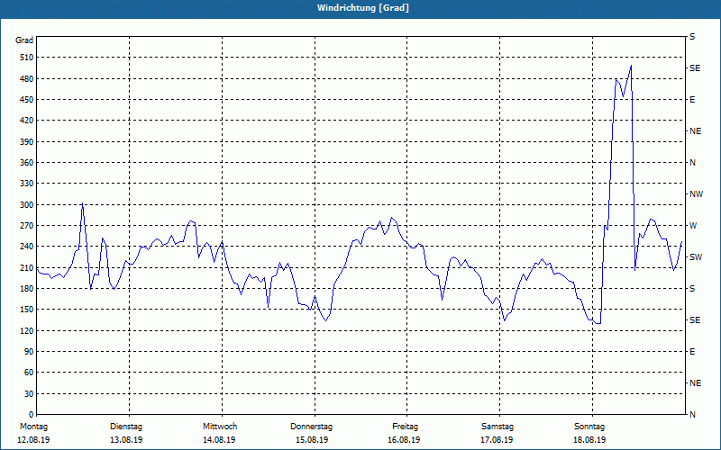Click the 'Sonntag' day label
The width and height of the screenshot is (721, 450).
click(x=589, y=427)
